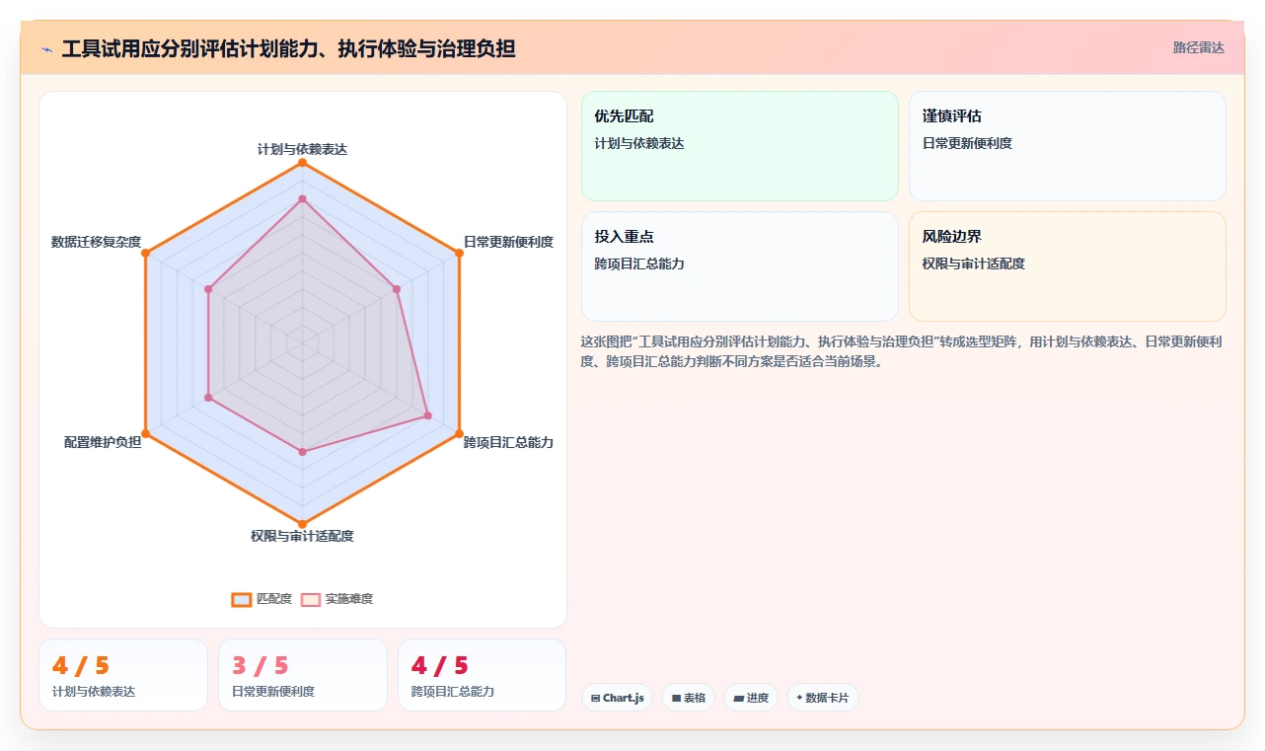Open the 风险边界 card
Viewport: 1265px width, 751px height.
pyautogui.click(x=1068, y=266)
